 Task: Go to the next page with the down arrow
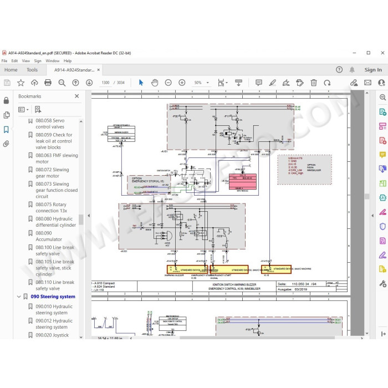coord(89,83)
